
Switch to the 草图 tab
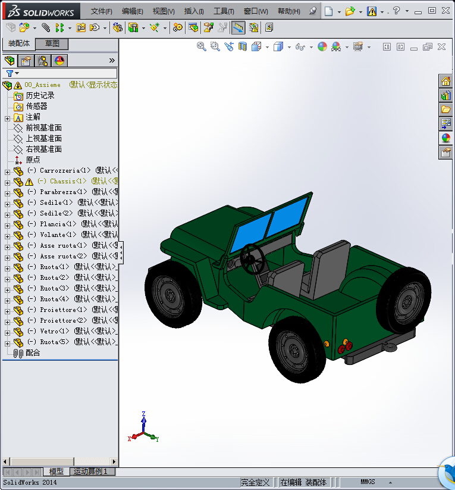coord(52,43)
